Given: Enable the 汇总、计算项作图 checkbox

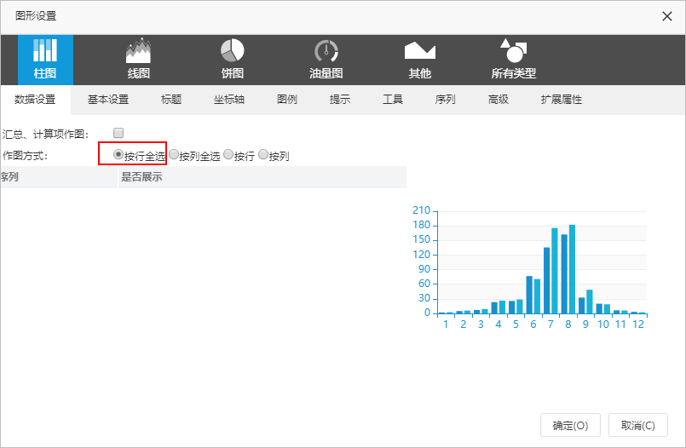Looking at the screenshot, I should [x=118, y=132].
